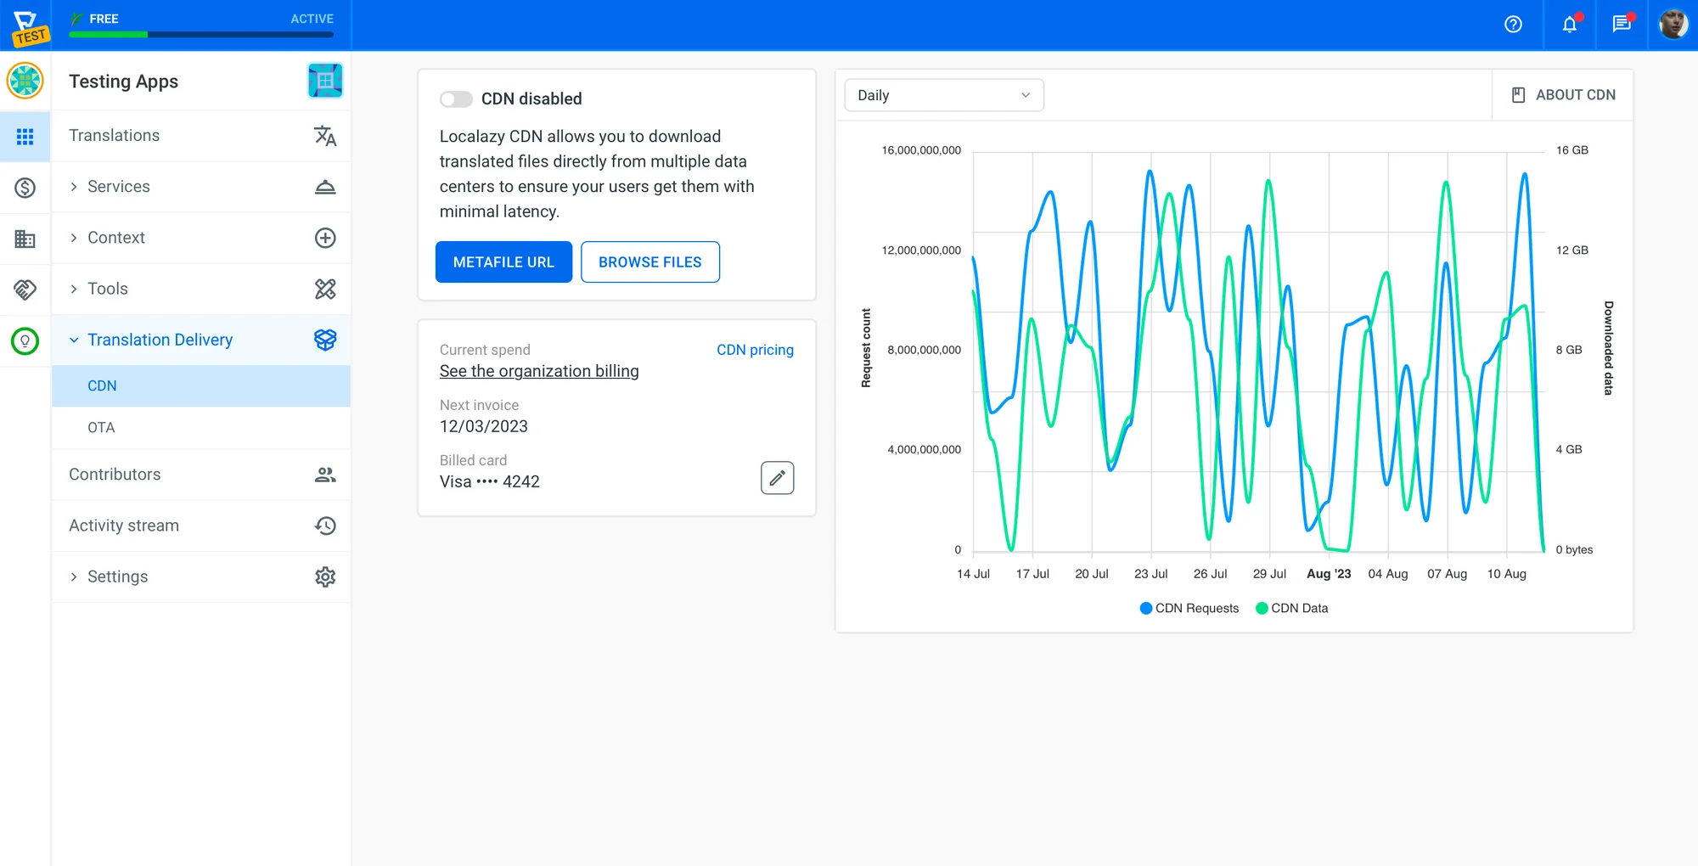This screenshot has width=1698, height=866.
Task: Enable the CDN toggle switch
Action: tap(456, 99)
